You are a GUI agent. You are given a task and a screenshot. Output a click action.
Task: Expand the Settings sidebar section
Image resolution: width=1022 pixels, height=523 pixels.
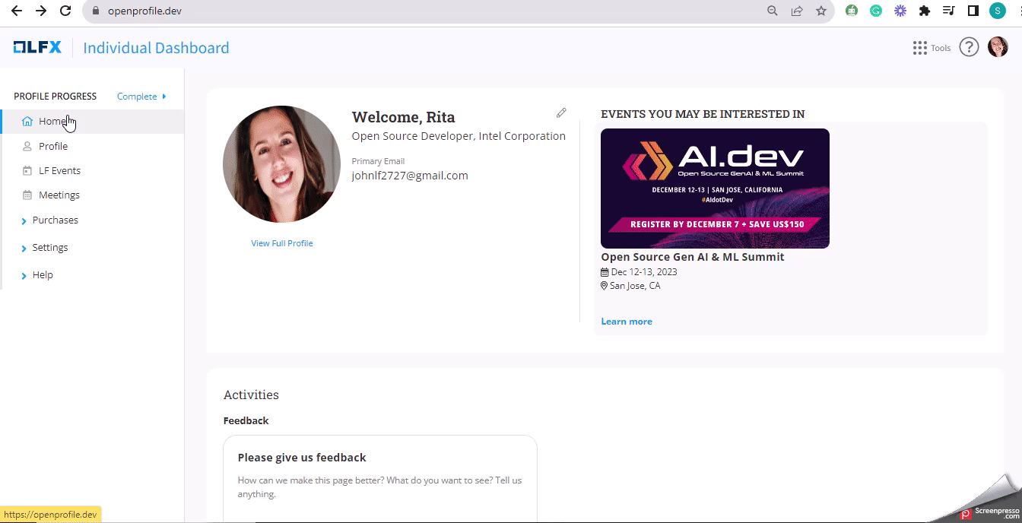[x=49, y=248]
